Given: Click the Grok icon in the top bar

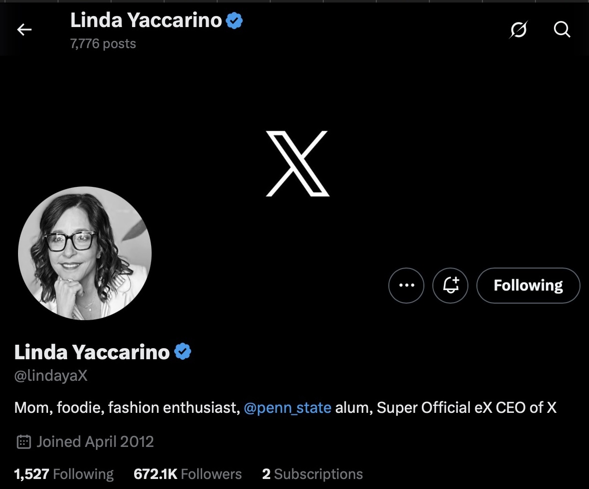Looking at the screenshot, I should click(519, 29).
